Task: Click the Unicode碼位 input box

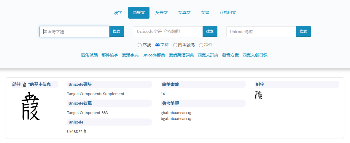Action: point(261,32)
